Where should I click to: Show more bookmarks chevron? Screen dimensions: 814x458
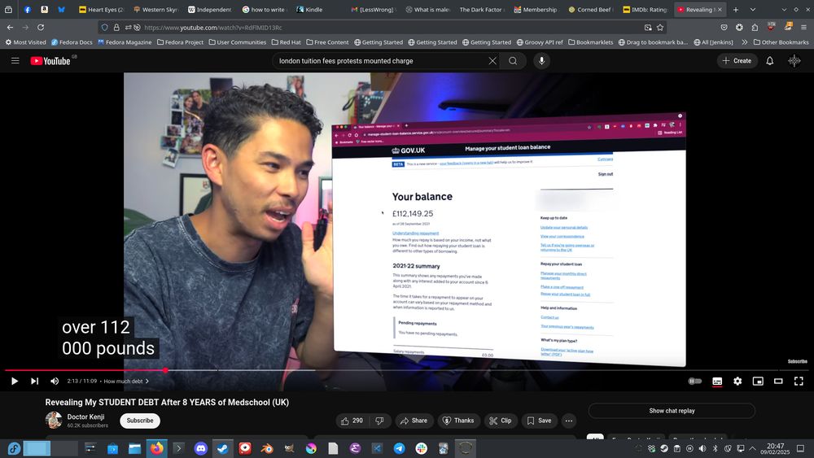coord(745,42)
